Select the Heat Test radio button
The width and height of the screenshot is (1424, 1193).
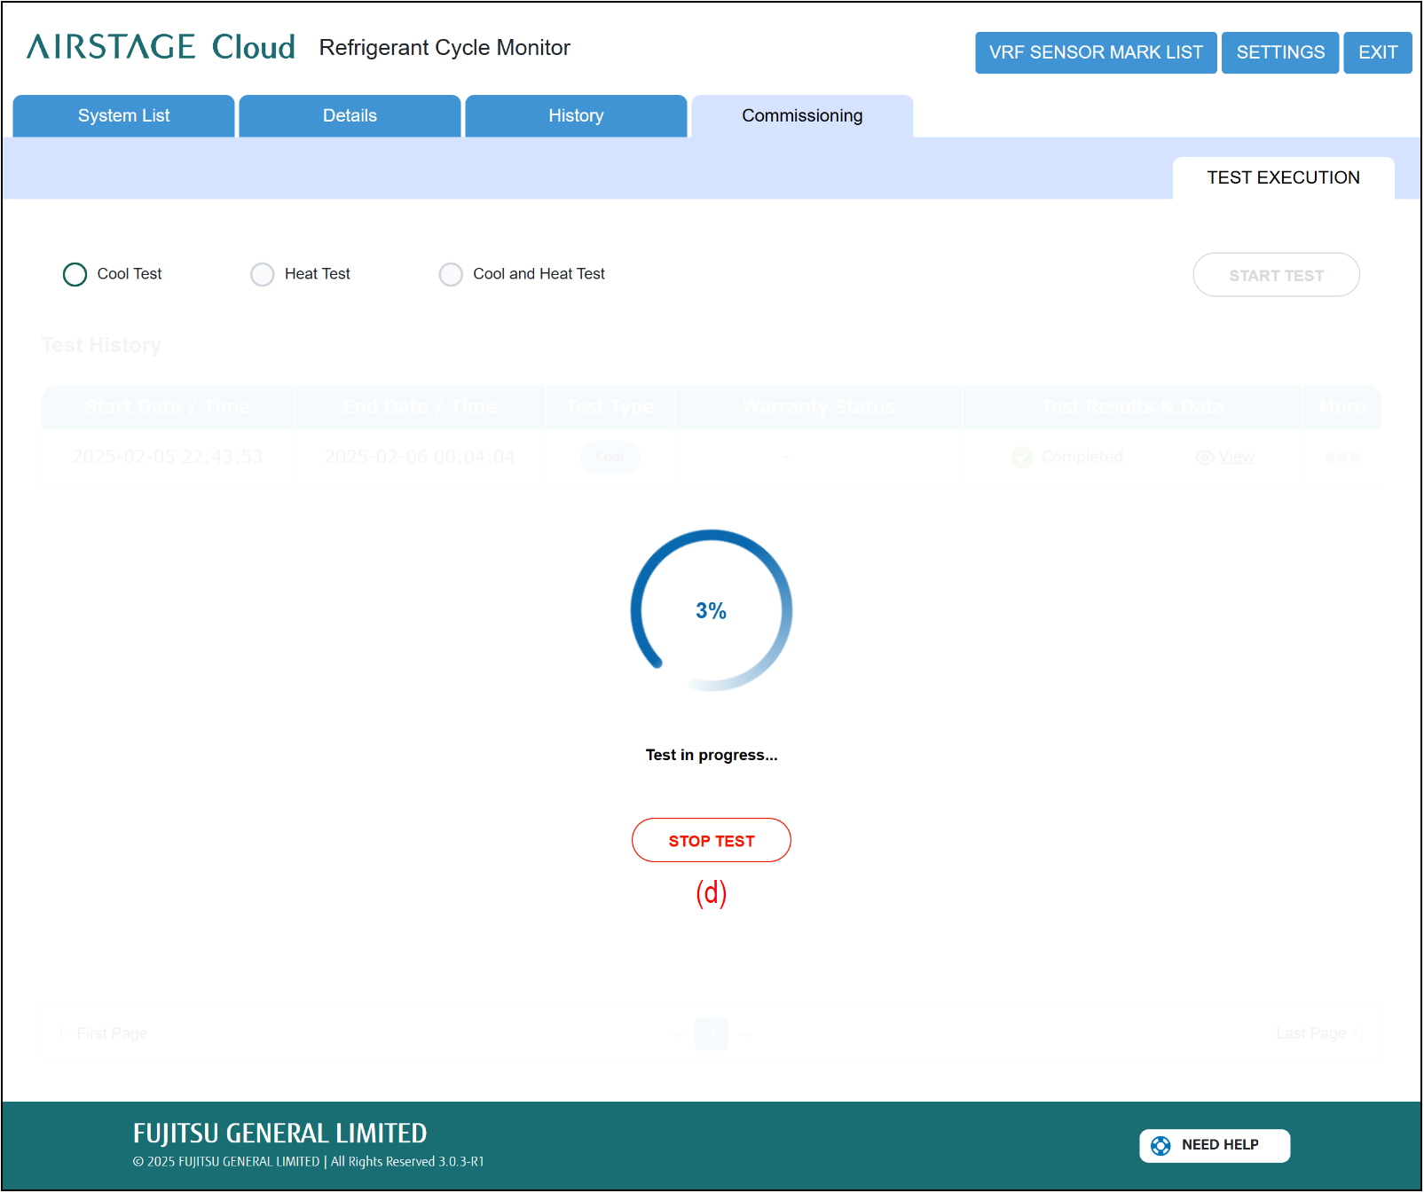click(x=263, y=274)
